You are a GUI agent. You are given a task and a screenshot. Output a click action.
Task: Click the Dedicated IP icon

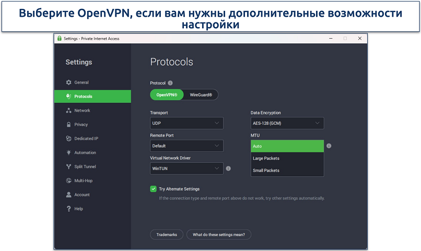pyautogui.click(x=68, y=139)
